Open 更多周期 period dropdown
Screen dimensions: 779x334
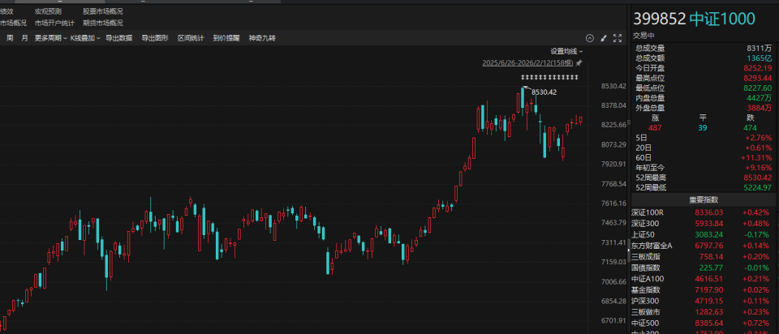point(50,38)
